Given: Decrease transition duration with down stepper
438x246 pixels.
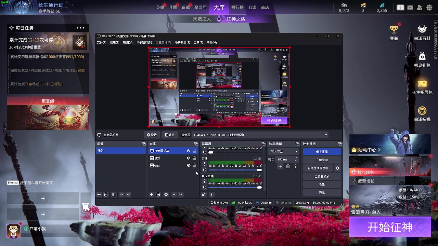Looking at the screenshot, I should point(296,161).
